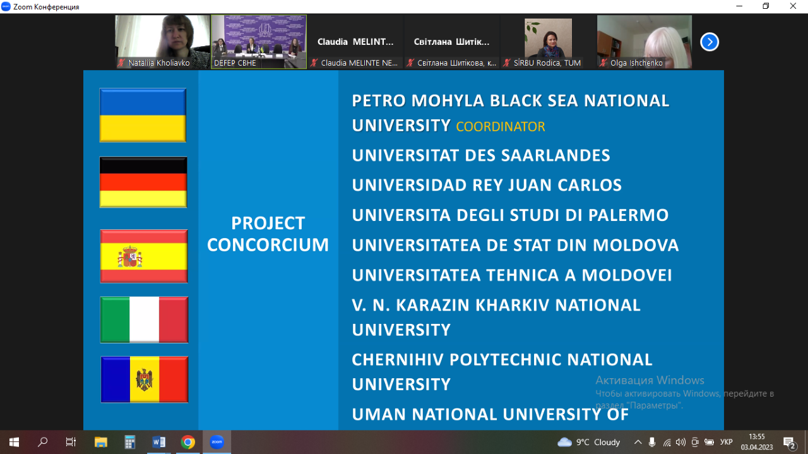The height and width of the screenshot is (454, 808).
Task: Select the DEFEP CBHE video tile
Action: click(x=259, y=42)
